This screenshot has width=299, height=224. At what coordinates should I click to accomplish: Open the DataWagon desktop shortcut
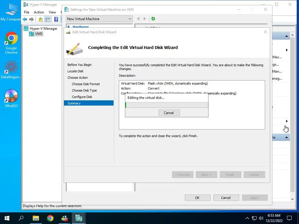click(x=11, y=70)
